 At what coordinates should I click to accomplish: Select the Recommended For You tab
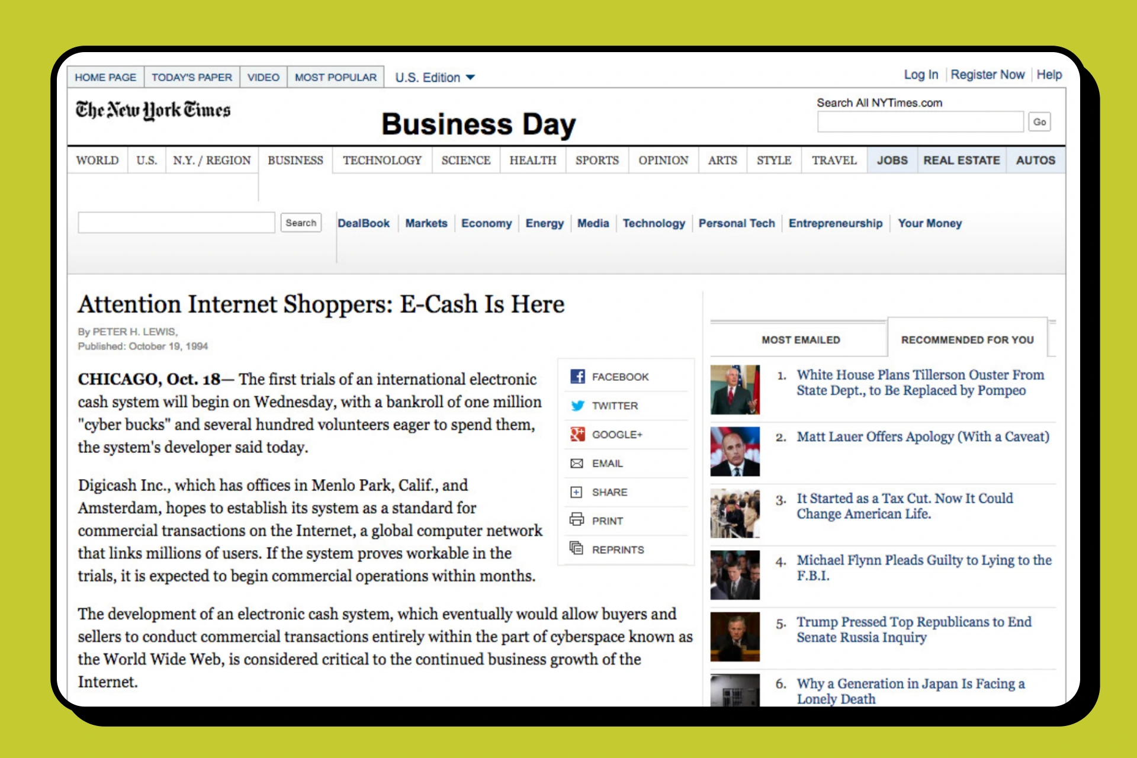967,340
